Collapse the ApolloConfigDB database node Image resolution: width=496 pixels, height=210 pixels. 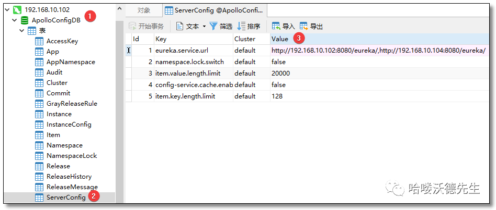coord(14,20)
